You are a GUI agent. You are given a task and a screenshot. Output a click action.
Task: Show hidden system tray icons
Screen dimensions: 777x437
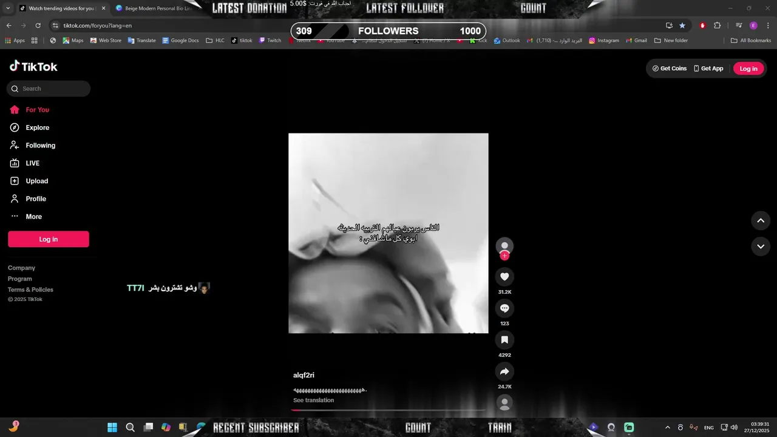click(x=668, y=427)
